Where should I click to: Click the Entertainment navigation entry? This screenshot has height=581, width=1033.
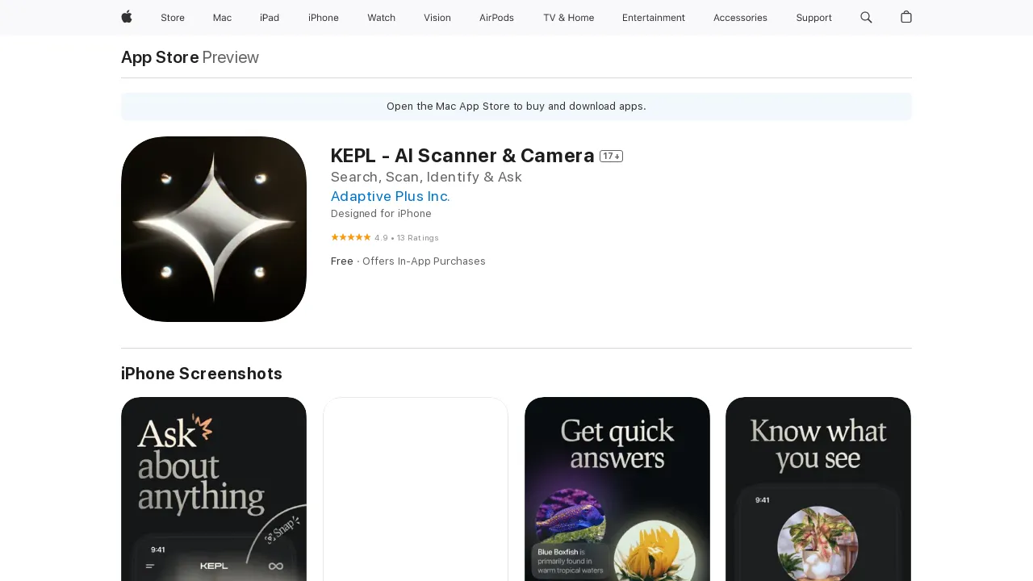pos(654,18)
